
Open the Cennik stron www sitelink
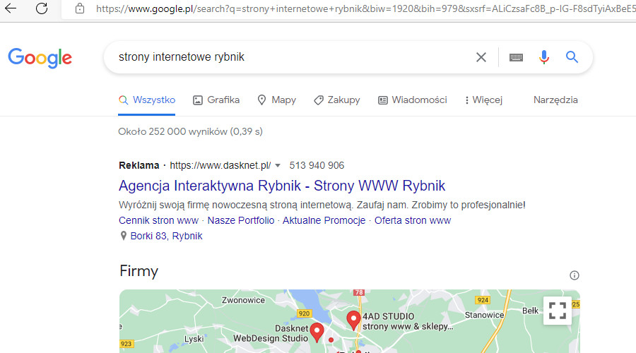tap(158, 220)
